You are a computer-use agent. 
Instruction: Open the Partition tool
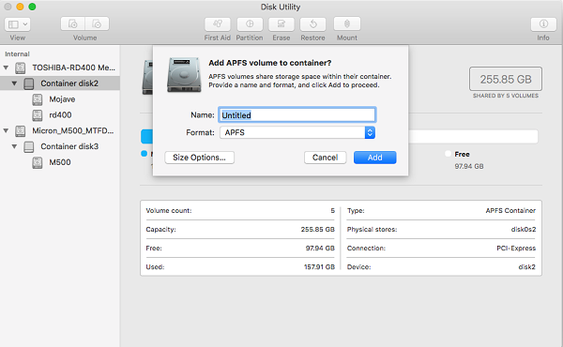click(x=250, y=24)
